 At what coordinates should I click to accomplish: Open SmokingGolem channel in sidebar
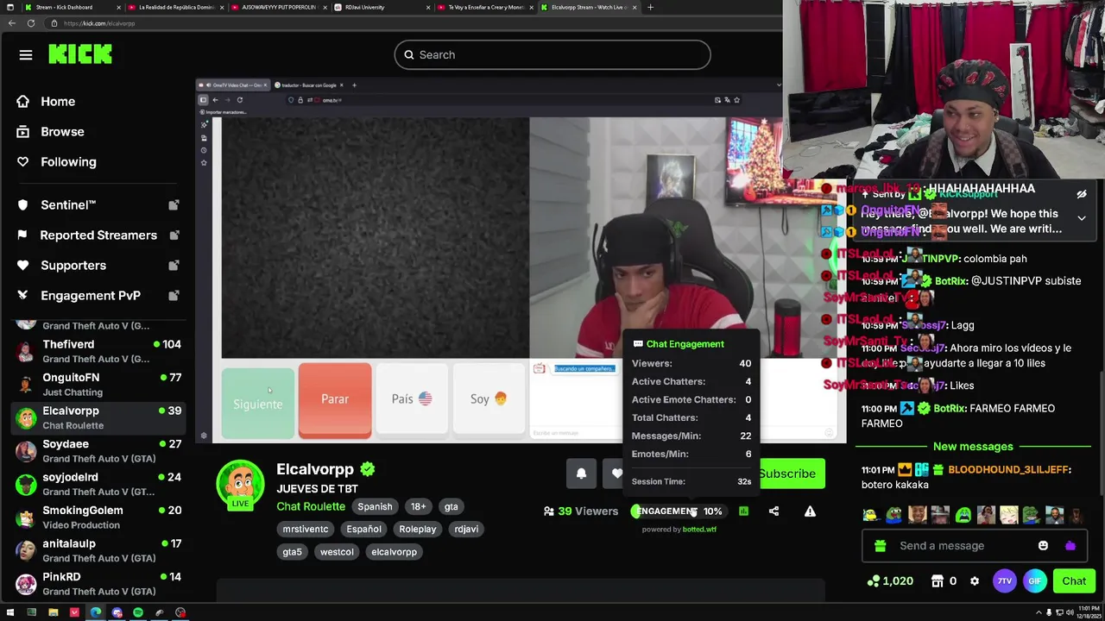pos(97,517)
